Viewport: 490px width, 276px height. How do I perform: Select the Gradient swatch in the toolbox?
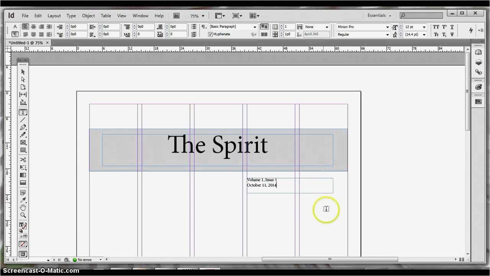click(x=23, y=175)
